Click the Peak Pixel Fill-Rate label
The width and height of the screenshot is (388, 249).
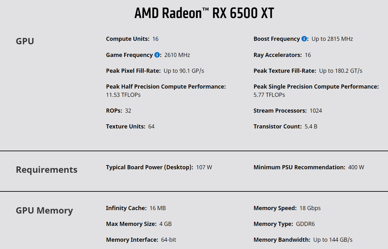pyautogui.click(x=133, y=71)
